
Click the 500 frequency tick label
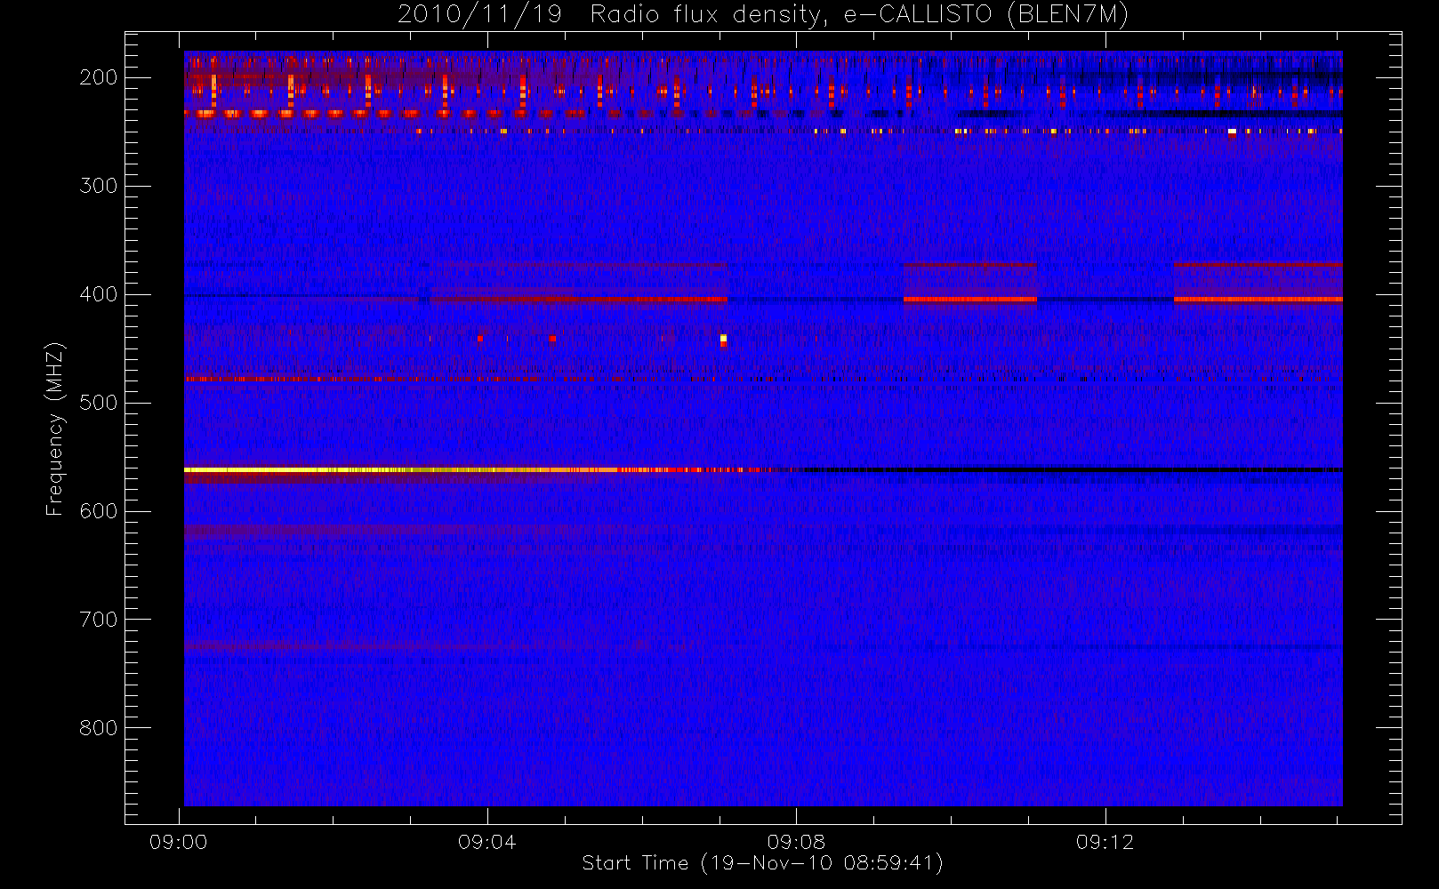99,403
